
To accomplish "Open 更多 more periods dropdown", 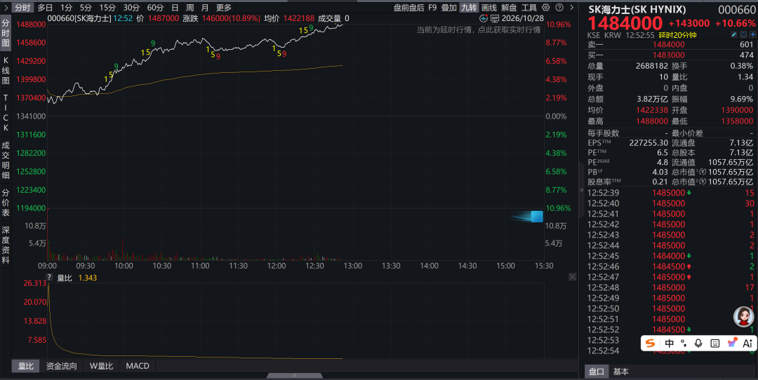I will tap(224, 8).
